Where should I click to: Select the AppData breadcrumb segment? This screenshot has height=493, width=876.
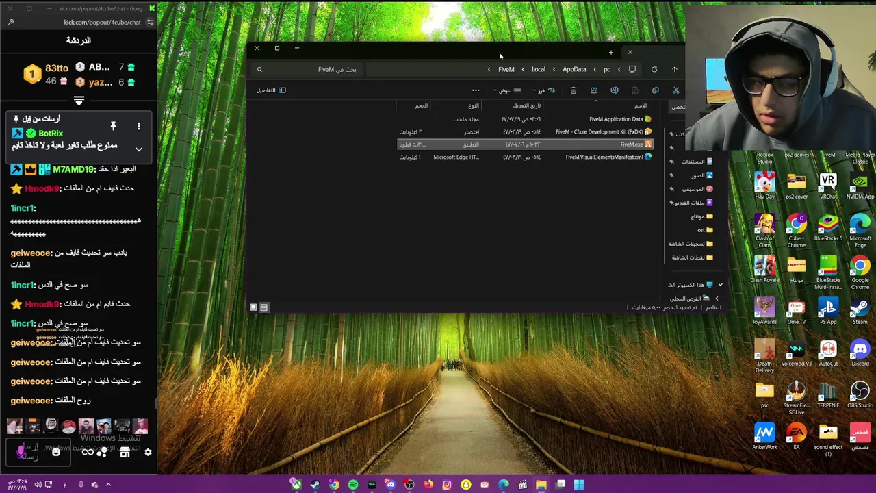coord(574,69)
